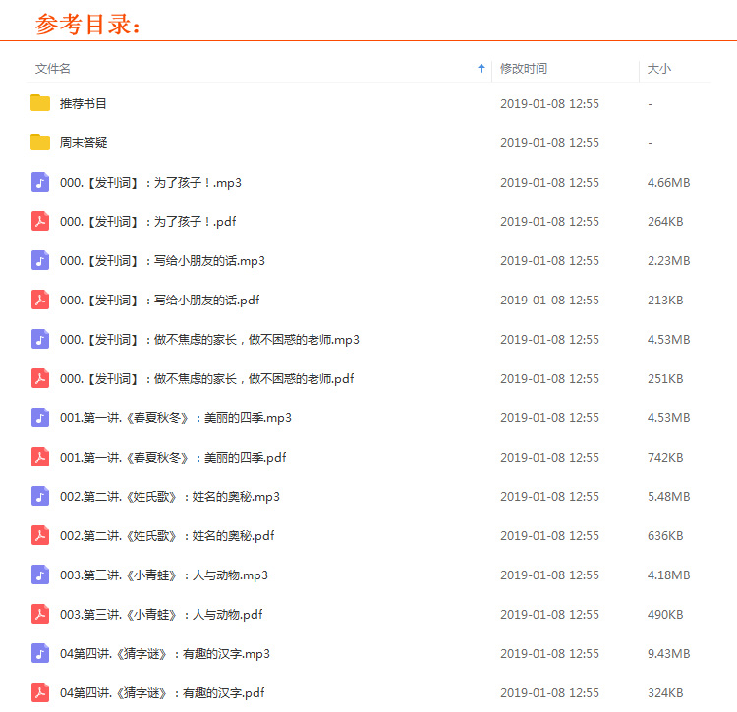The height and width of the screenshot is (712, 737).
Task: Sort by the 文件名 column header
Action: point(53,69)
